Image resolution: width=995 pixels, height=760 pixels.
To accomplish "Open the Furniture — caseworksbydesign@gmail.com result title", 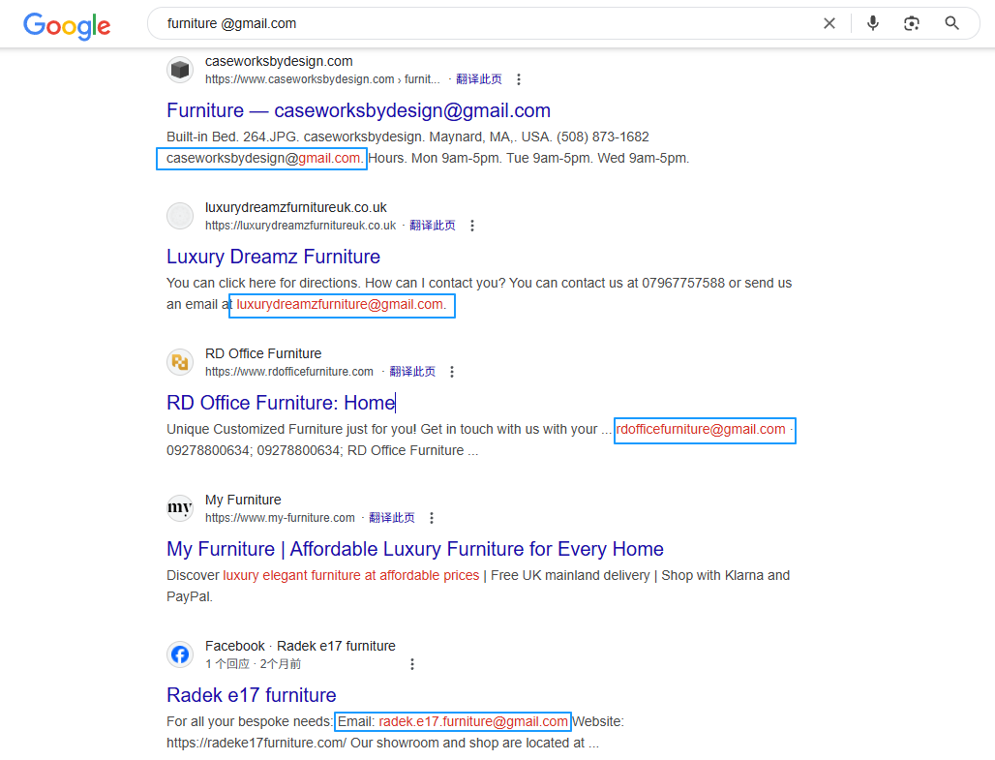I will coord(358,110).
